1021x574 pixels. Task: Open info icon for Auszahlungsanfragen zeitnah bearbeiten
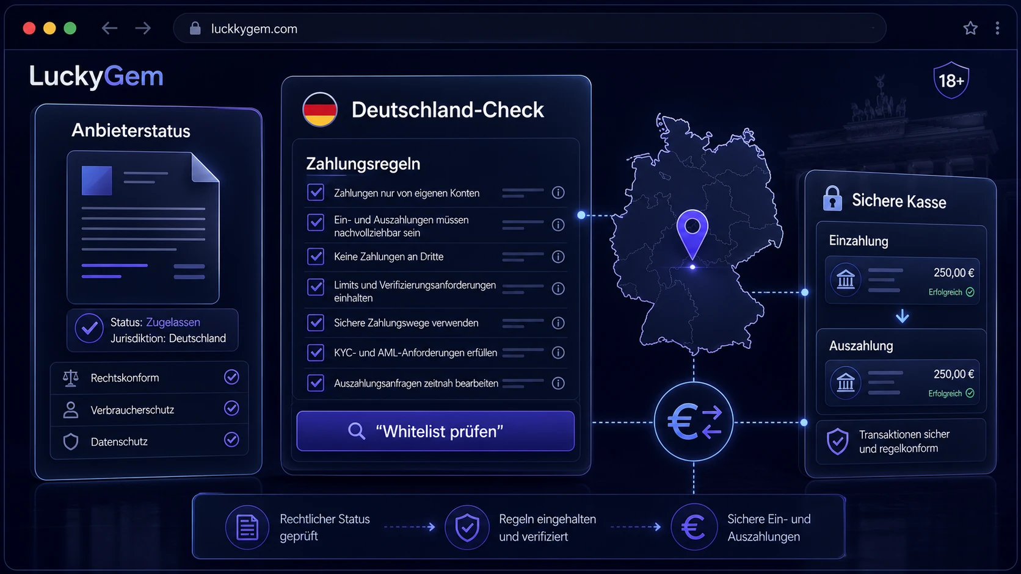pos(558,383)
